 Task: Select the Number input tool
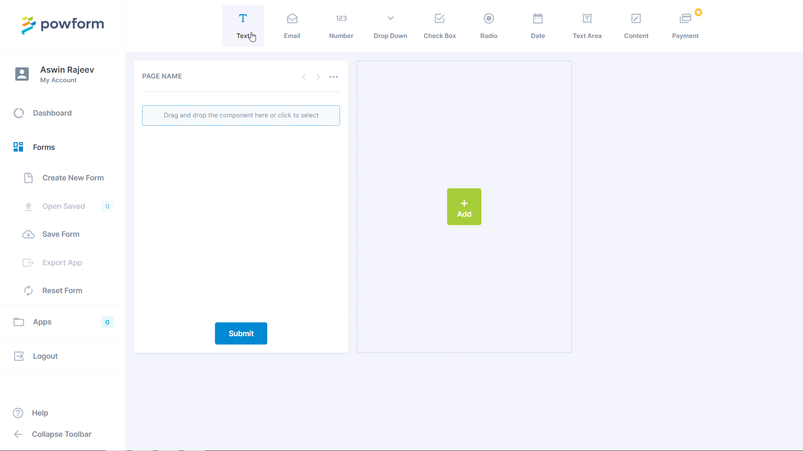pyautogui.click(x=341, y=25)
